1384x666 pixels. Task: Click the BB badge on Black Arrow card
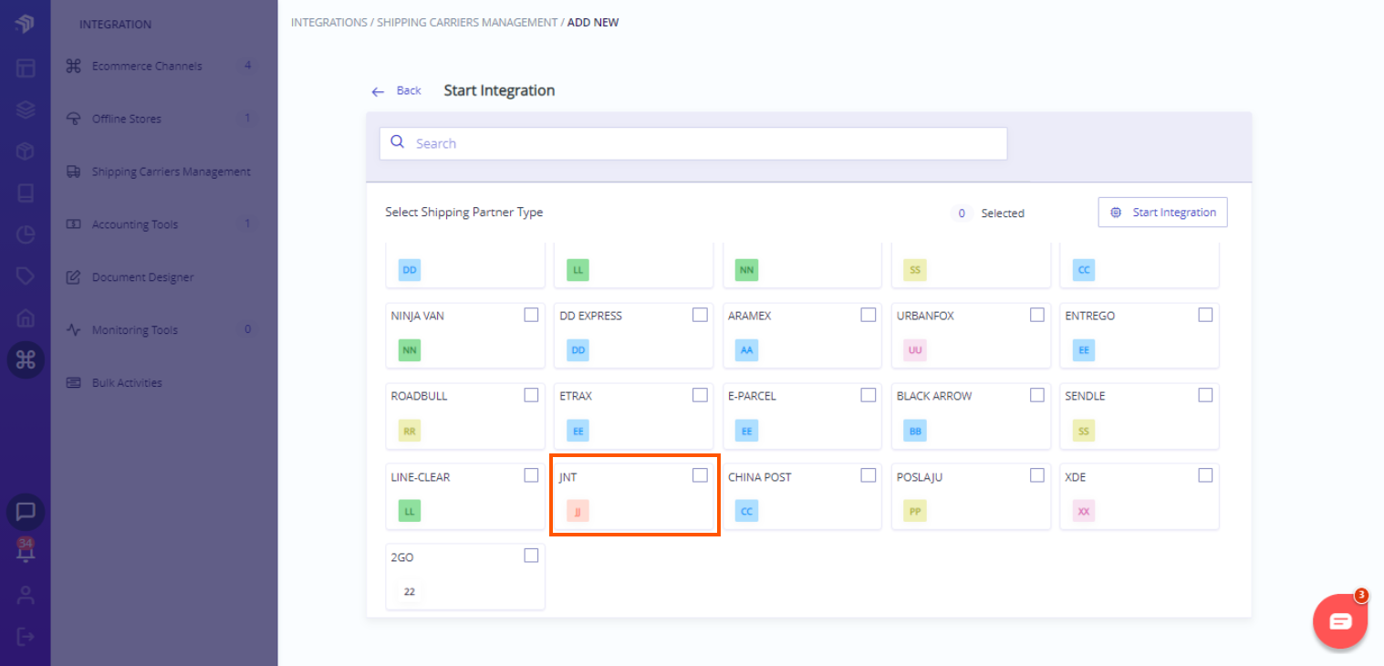(x=915, y=431)
